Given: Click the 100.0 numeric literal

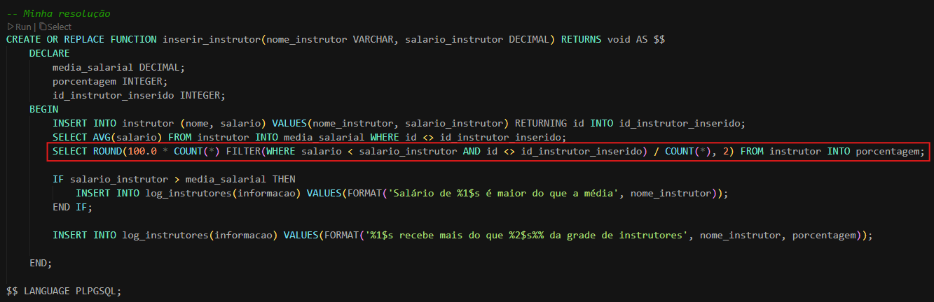Looking at the screenshot, I should [142, 151].
